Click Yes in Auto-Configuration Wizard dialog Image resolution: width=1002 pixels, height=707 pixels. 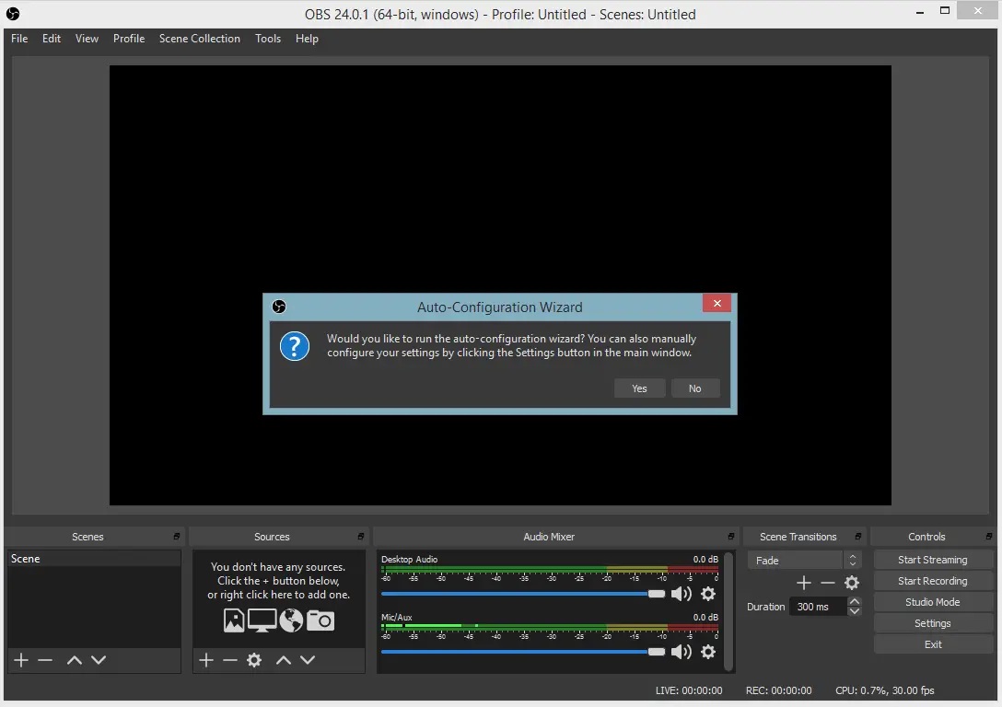639,388
